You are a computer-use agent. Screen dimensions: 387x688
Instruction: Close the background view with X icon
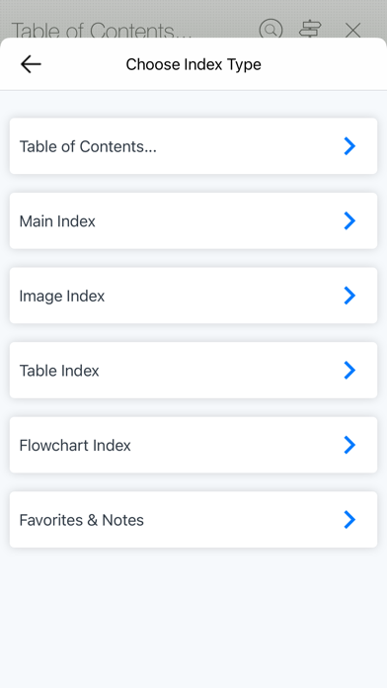[x=352, y=30]
